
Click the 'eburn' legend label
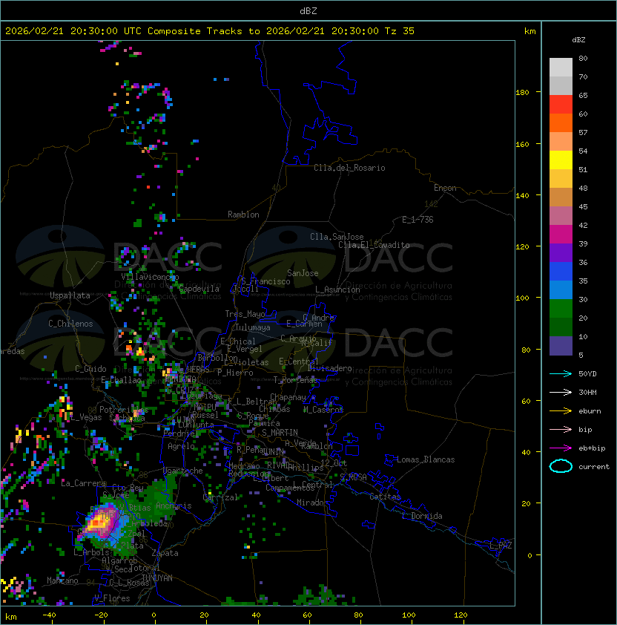tap(590, 411)
